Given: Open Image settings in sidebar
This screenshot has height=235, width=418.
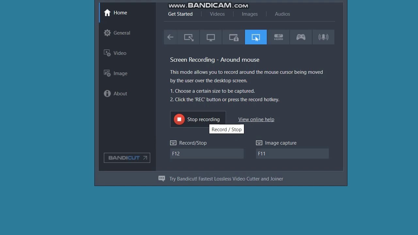Looking at the screenshot, I should [127, 73].
